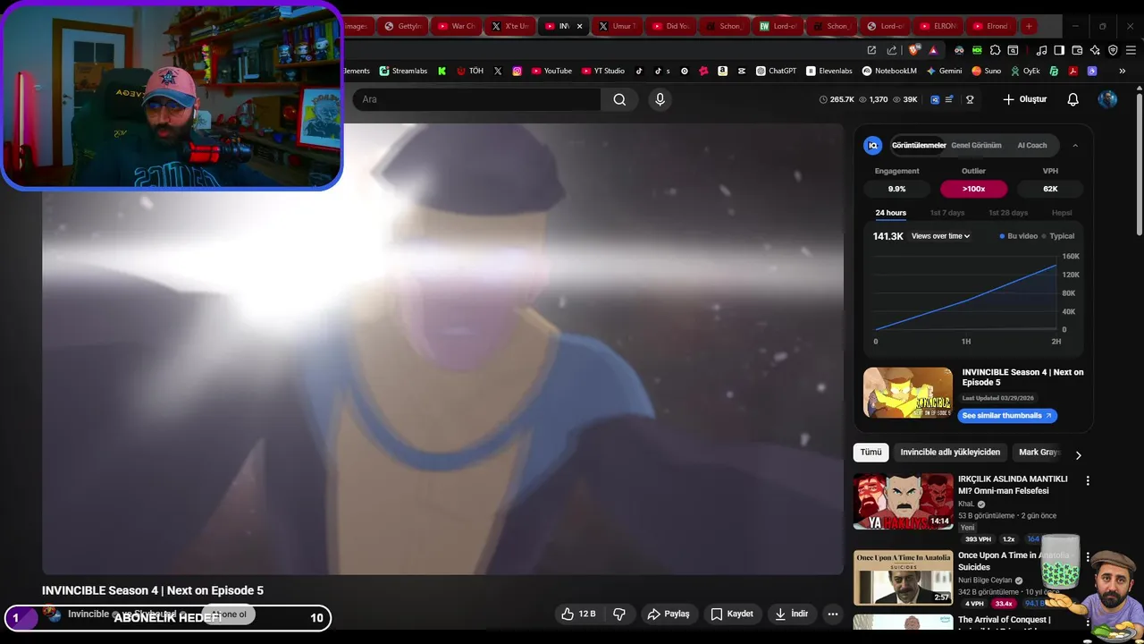Image resolution: width=1144 pixels, height=644 pixels.
Task: Click the >100x outlier badge
Action: [973, 189]
